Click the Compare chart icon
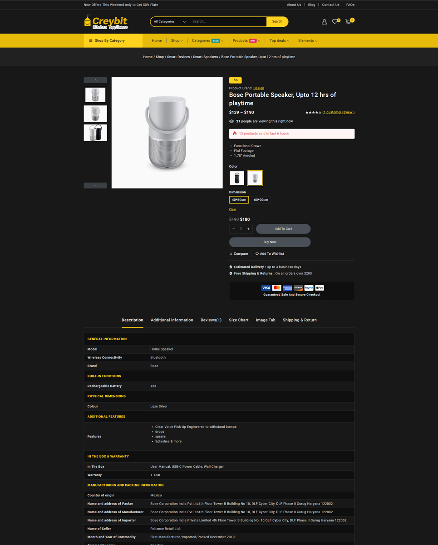The image size is (438, 545). click(231, 254)
